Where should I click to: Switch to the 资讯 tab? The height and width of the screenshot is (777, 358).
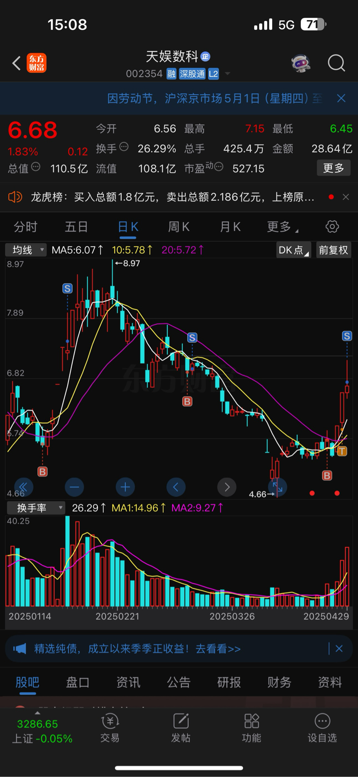click(x=128, y=682)
